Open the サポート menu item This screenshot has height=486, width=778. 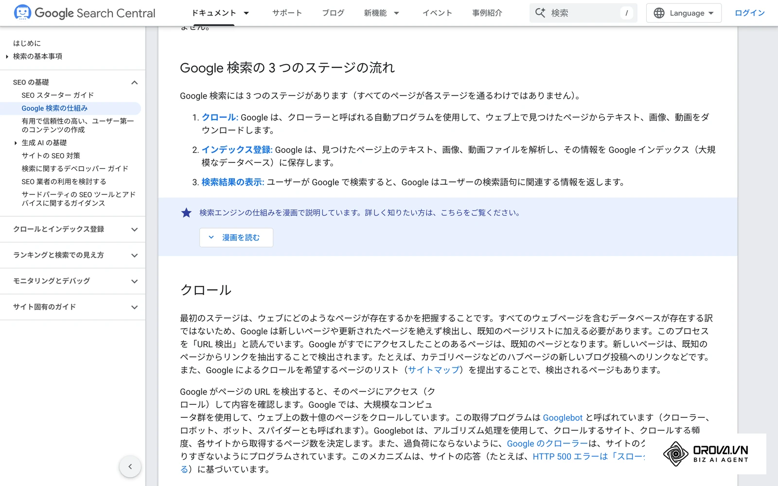tap(287, 13)
